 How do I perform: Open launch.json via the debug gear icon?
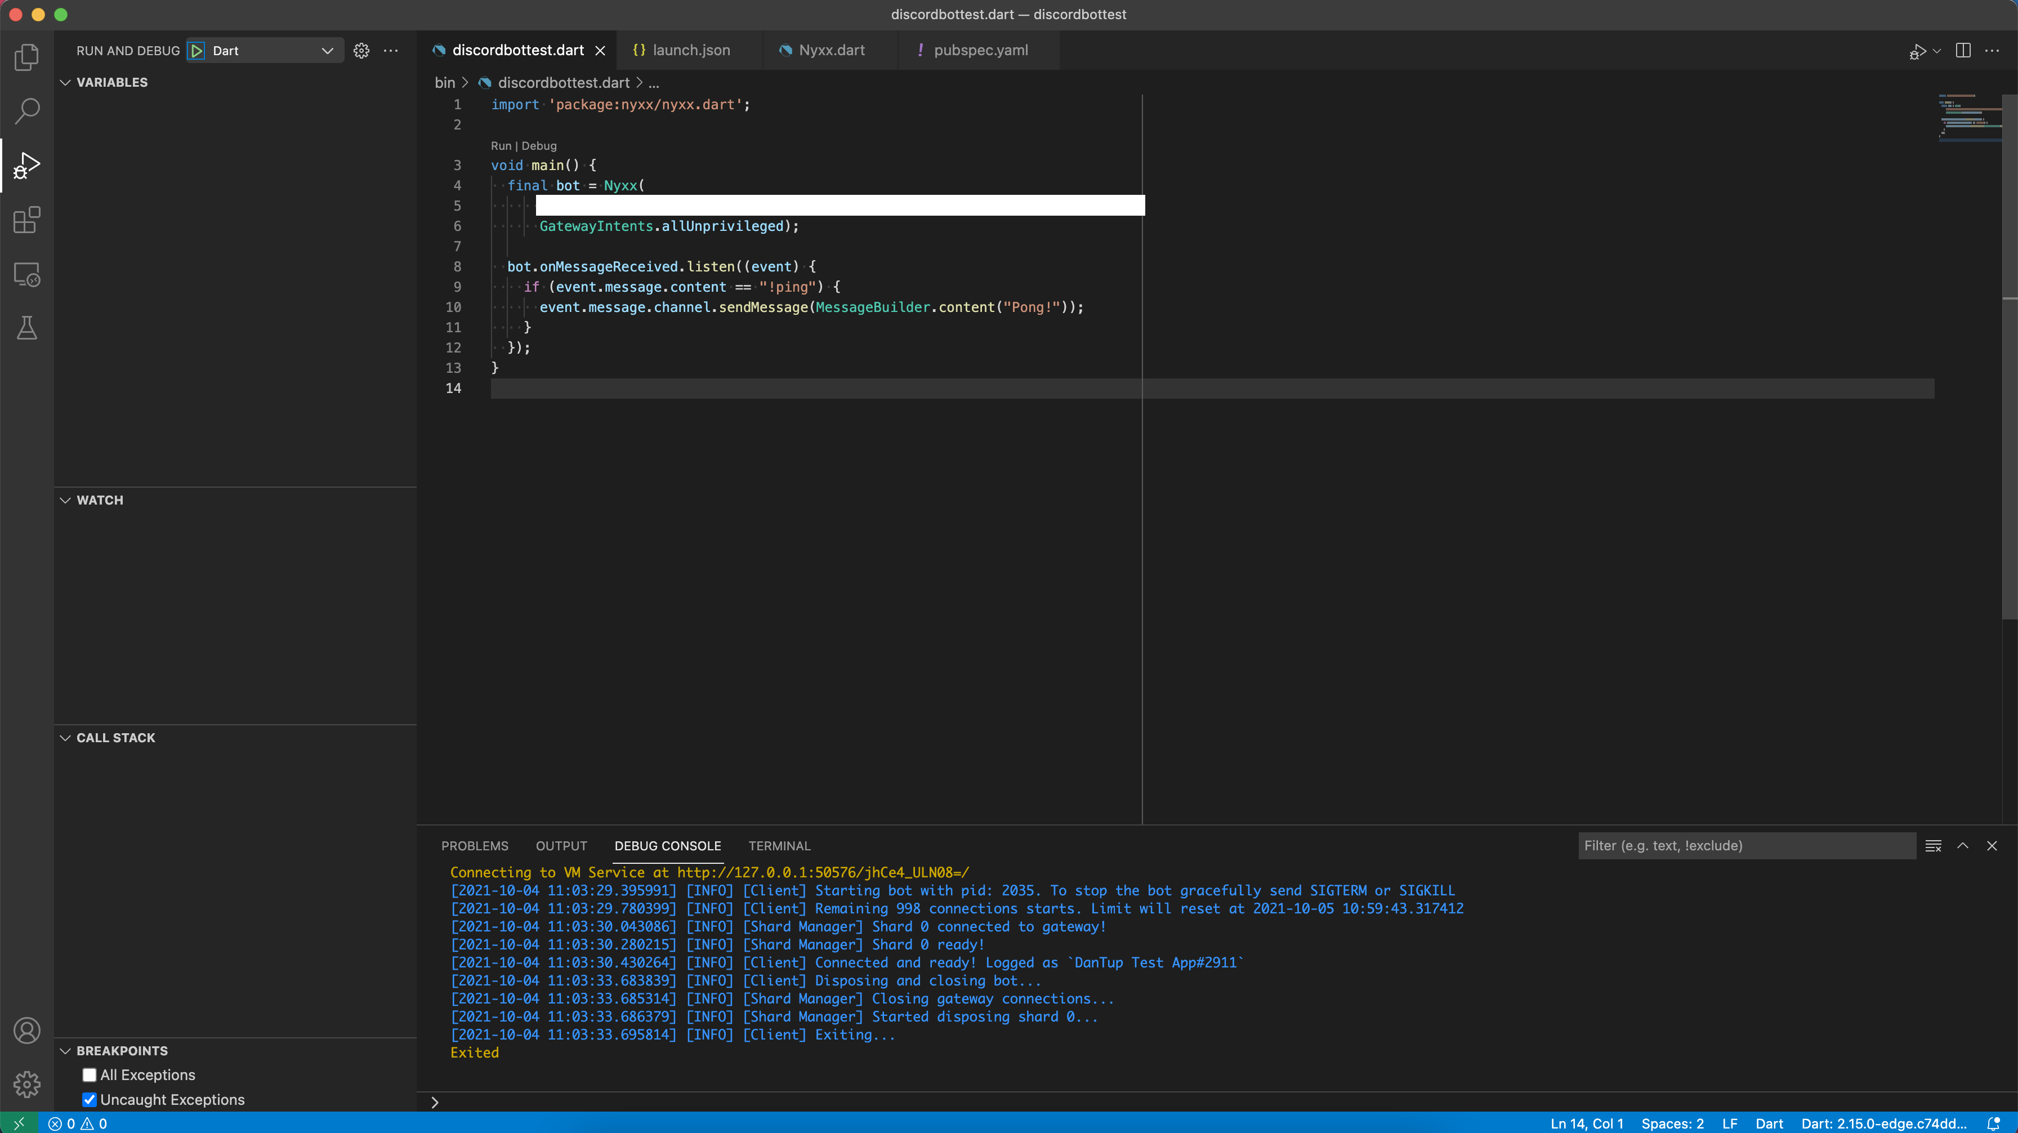point(361,50)
